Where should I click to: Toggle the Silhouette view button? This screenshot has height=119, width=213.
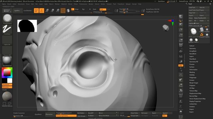click(x=7, y=87)
